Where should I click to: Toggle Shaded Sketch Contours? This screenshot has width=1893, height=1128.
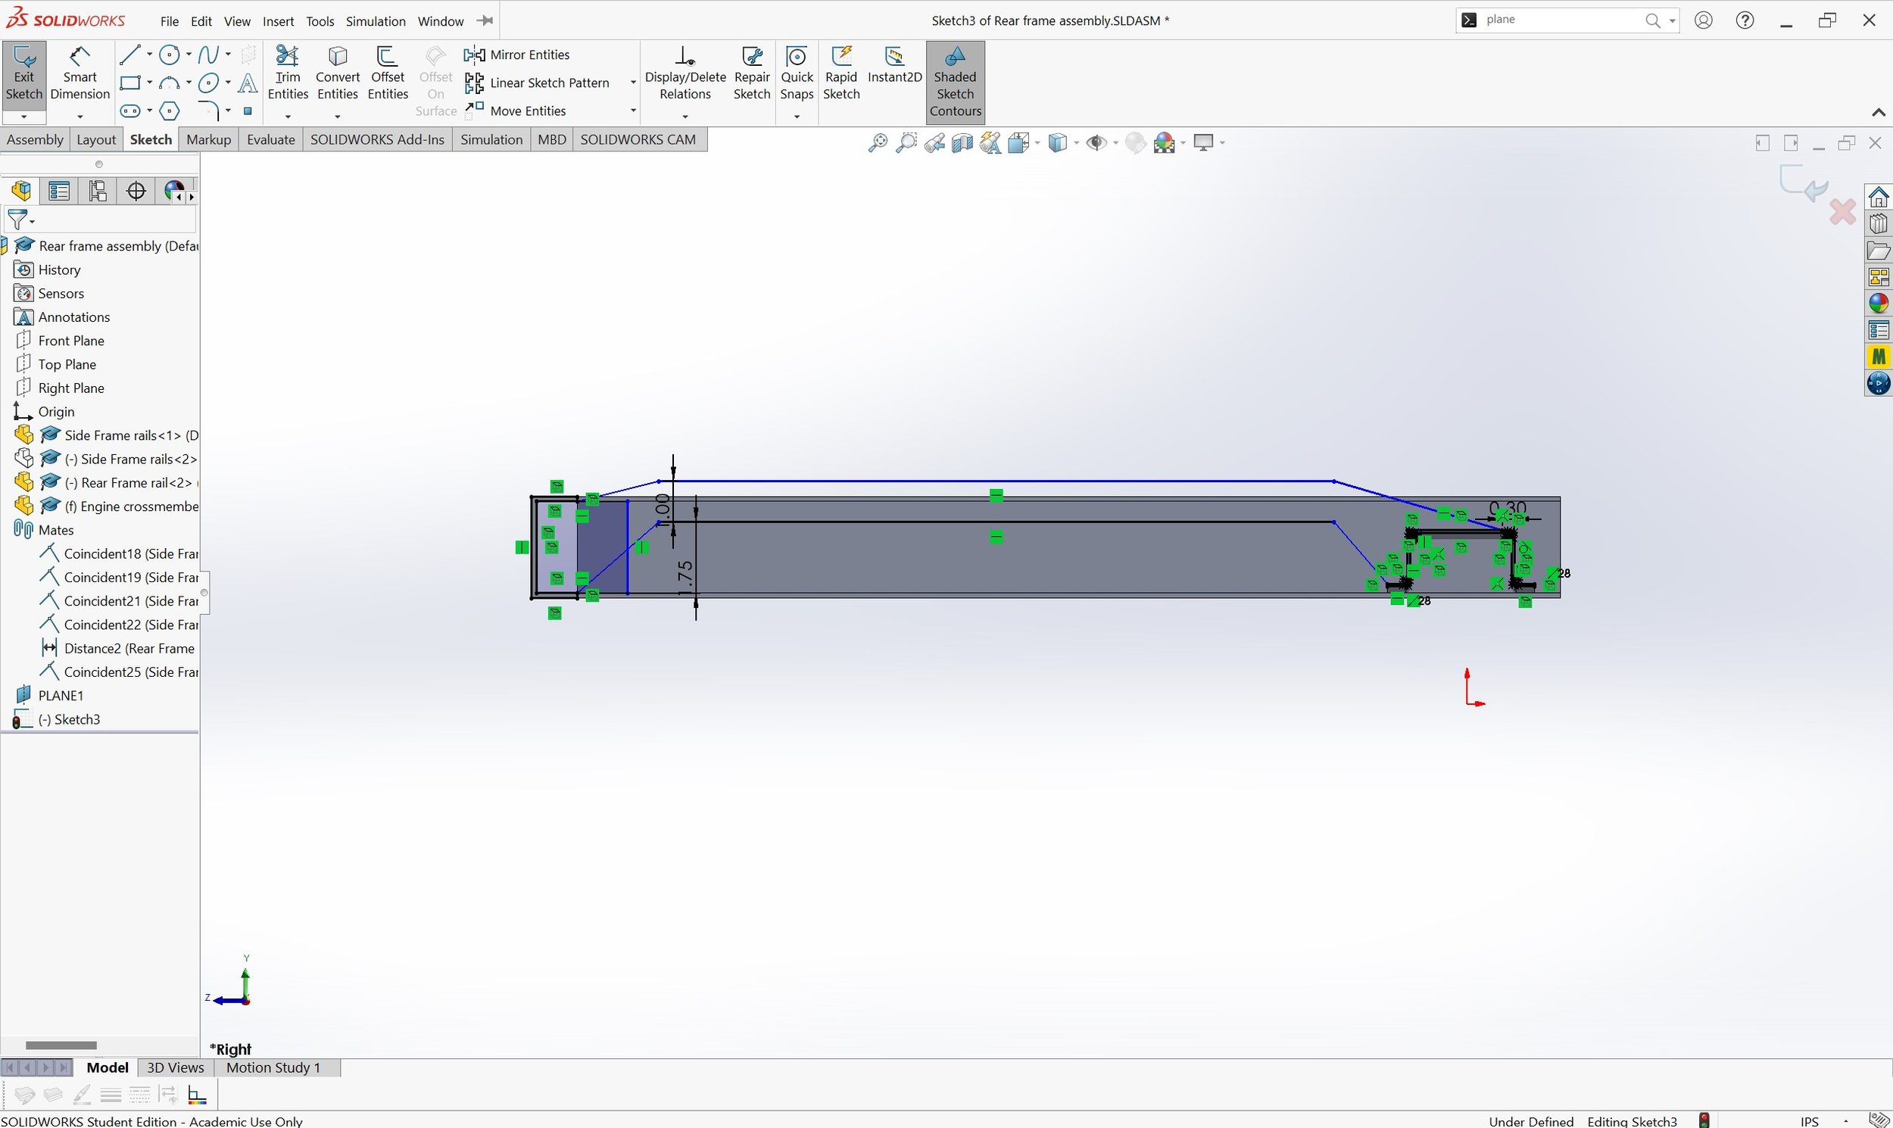[x=955, y=82]
